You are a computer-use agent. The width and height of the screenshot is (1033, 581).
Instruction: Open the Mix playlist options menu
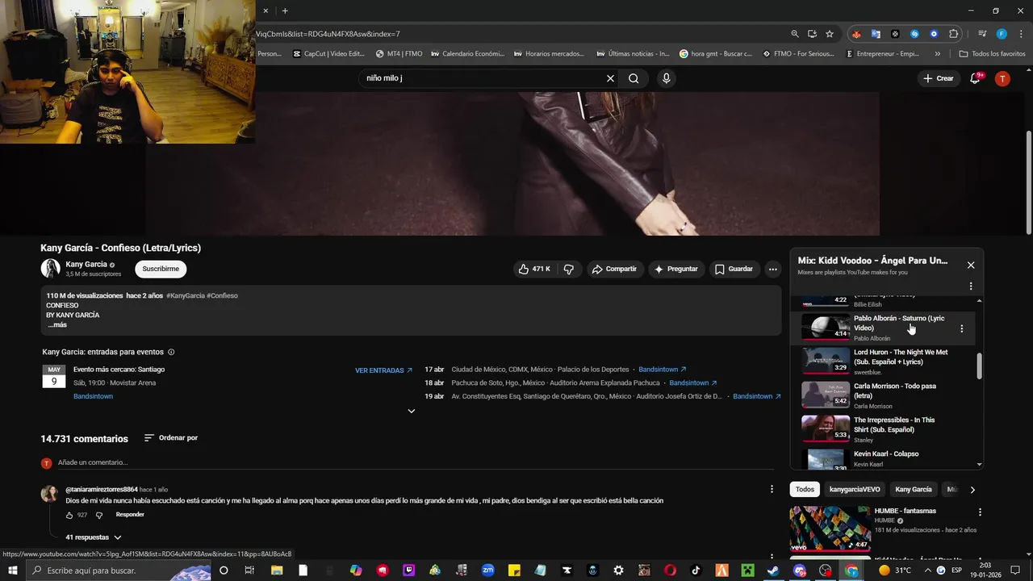tap(971, 286)
